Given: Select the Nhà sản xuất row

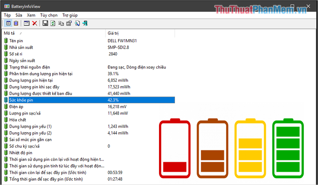Looking at the screenshot, I should (89, 47).
